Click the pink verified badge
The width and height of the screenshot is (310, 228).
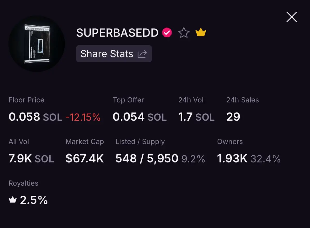(x=167, y=33)
